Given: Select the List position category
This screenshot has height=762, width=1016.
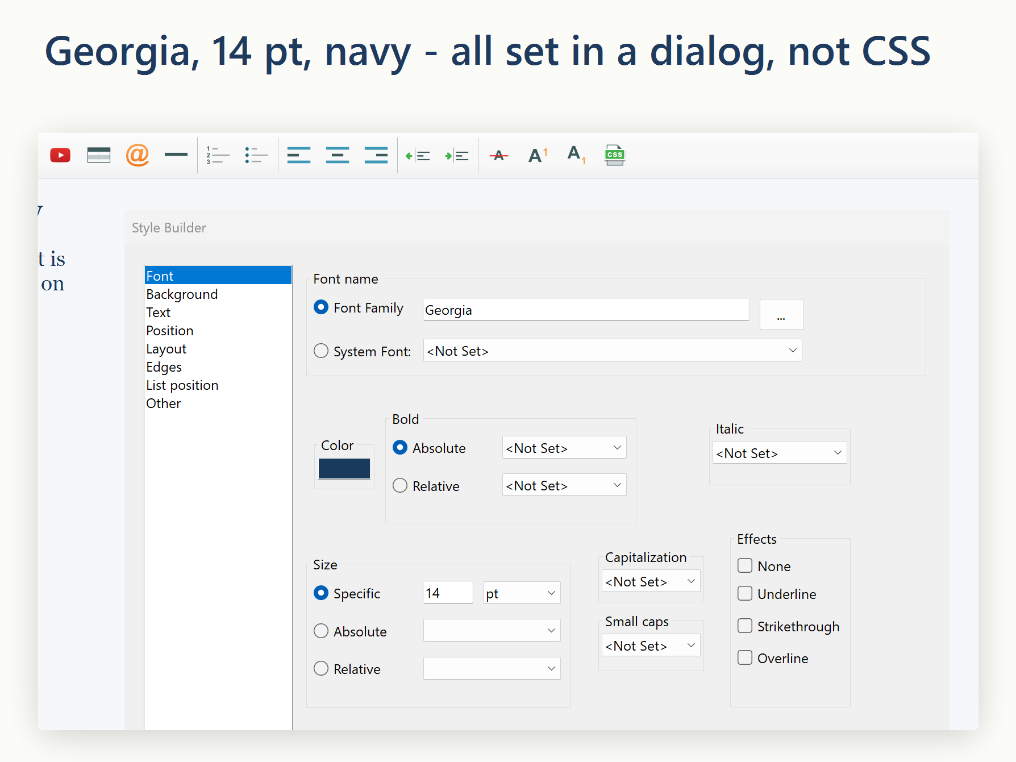Looking at the screenshot, I should coord(218,385).
